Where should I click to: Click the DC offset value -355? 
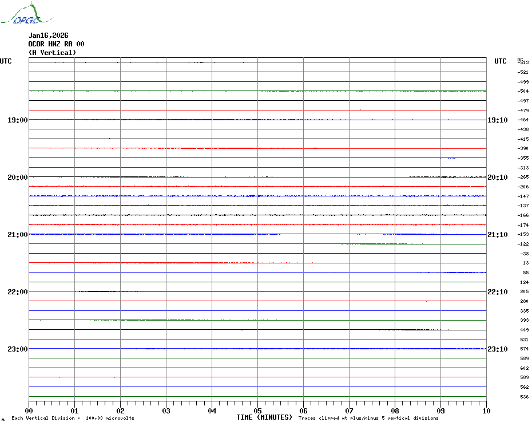(523, 158)
